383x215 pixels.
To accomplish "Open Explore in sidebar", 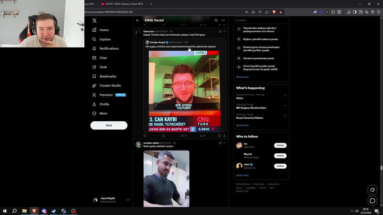I will tap(101, 39).
